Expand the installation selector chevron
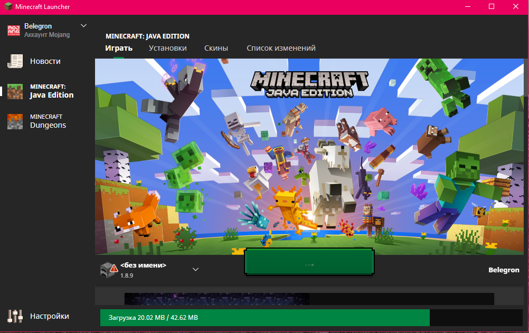This screenshot has height=333, width=529. tap(195, 269)
